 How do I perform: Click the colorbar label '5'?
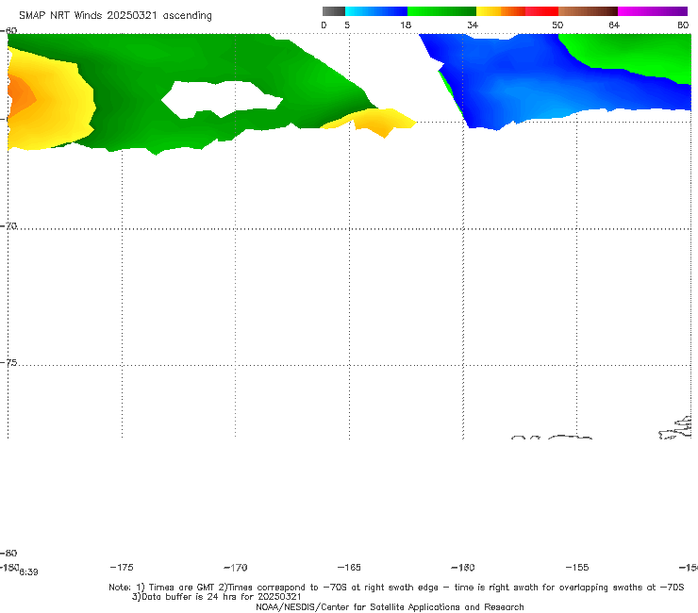click(347, 25)
